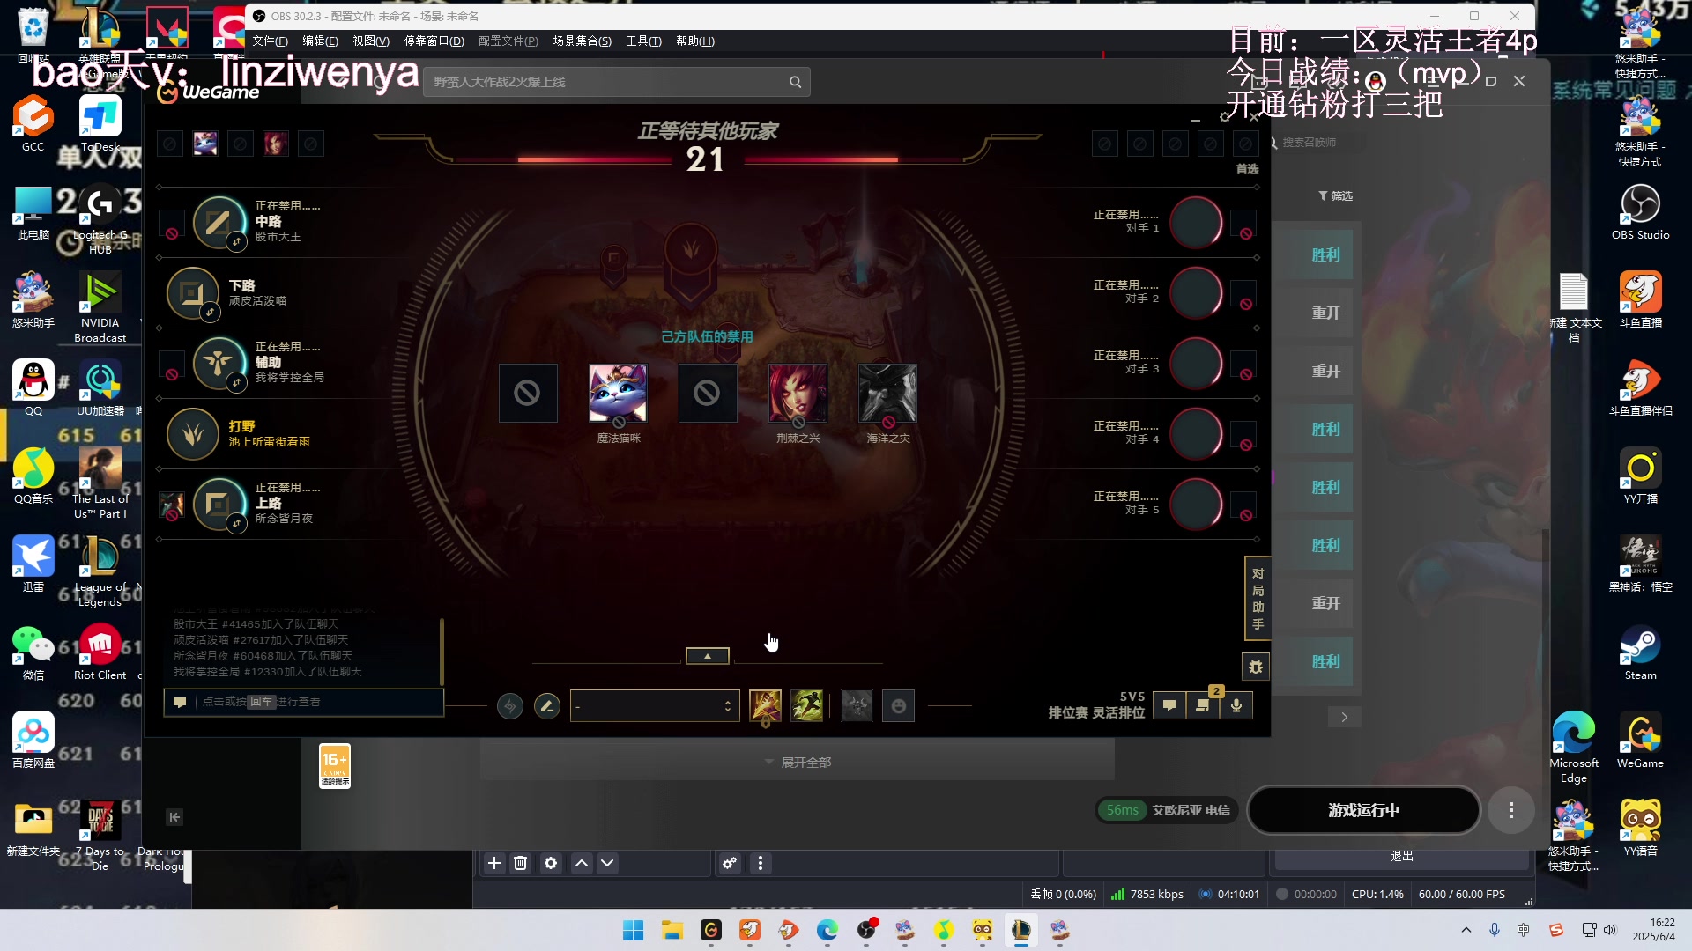Screen dimensions: 1692x951
Task: Open the rune page dropdown combo box
Action: click(655, 706)
